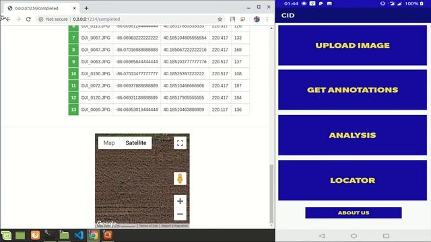The height and width of the screenshot is (242, 431).
Task: Click file name DJI_0067.JPG
Action: pos(96,38)
